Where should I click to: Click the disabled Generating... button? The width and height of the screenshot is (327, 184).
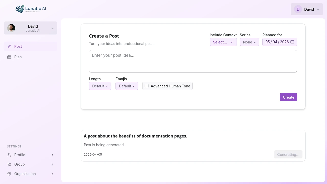(x=288, y=154)
